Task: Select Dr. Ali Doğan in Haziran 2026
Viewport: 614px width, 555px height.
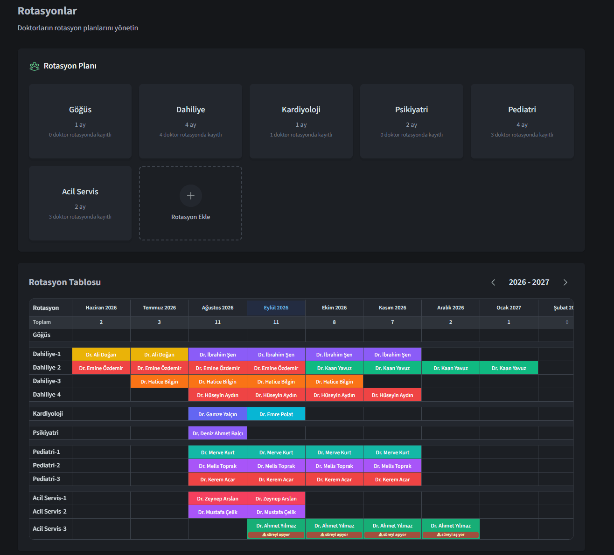Action: pos(101,355)
